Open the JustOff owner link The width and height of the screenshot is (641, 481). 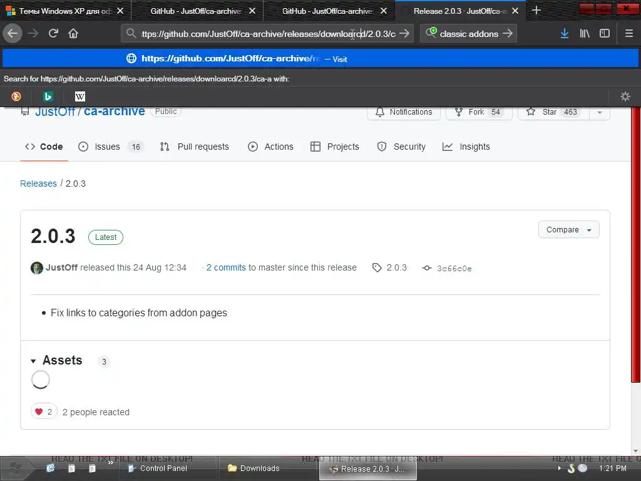55,111
